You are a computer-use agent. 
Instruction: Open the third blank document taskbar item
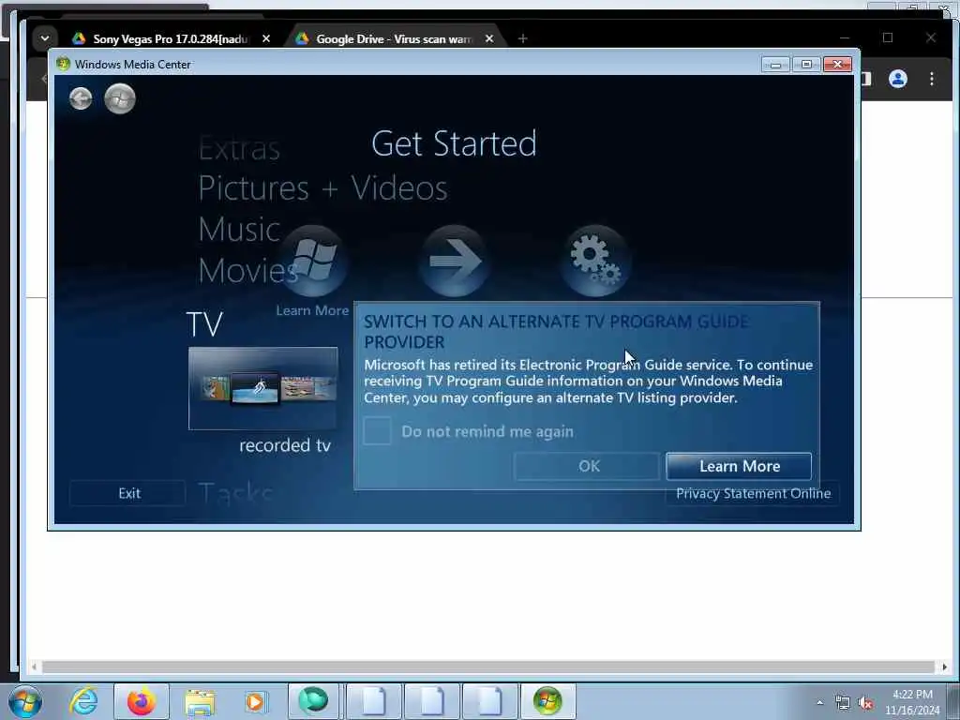pyautogui.click(x=489, y=701)
